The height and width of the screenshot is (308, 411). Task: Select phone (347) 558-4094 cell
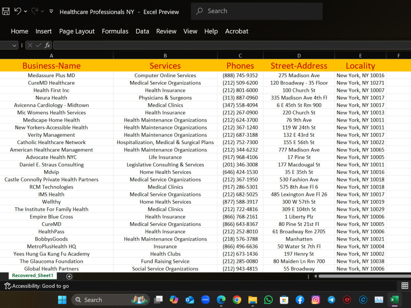pos(240,105)
